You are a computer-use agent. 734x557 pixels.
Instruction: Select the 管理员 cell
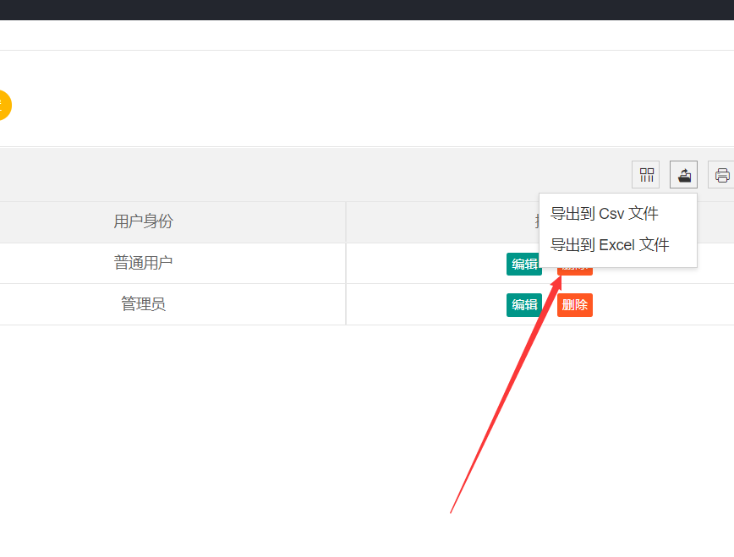coord(143,303)
